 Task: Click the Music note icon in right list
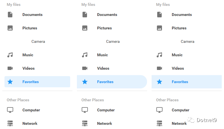pyautogui.click(x=159, y=55)
